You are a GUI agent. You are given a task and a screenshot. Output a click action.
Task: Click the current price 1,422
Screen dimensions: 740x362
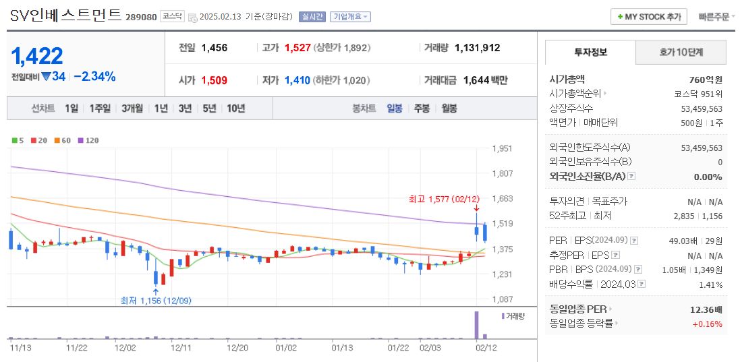pos(37,56)
